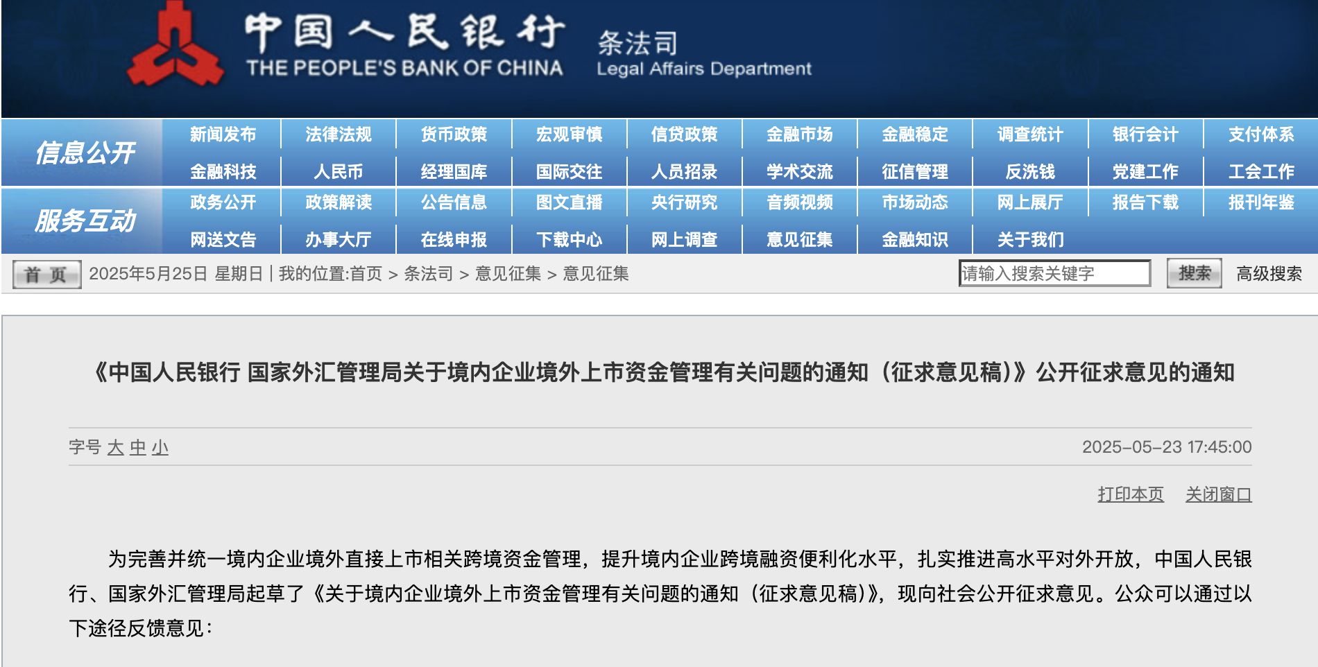Navigate to 报告下载
Screen dimensions: 1318x667
click(x=1145, y=202)
